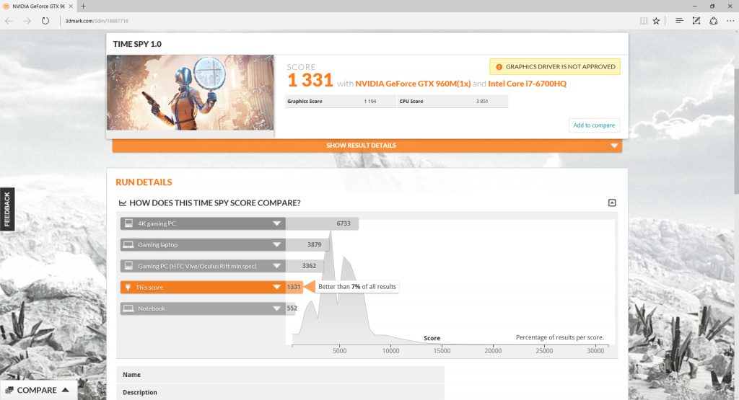Click the 4K gaming PC monitor icon

128,223
